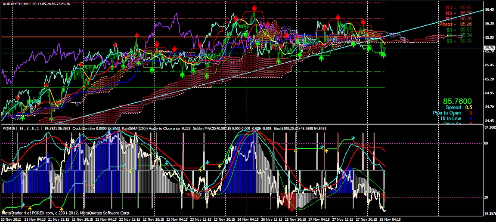Click the leftmost green buy arrow on price chart
This screenshot has width=496, height=222.
[x=22, y=117]
